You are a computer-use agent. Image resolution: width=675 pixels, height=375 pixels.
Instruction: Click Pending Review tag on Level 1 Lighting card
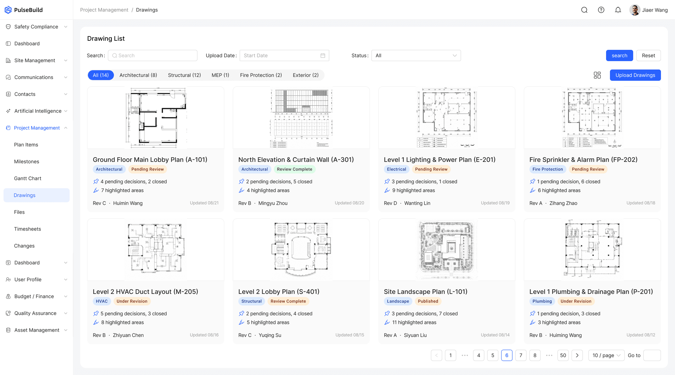[x=431, y=169]
